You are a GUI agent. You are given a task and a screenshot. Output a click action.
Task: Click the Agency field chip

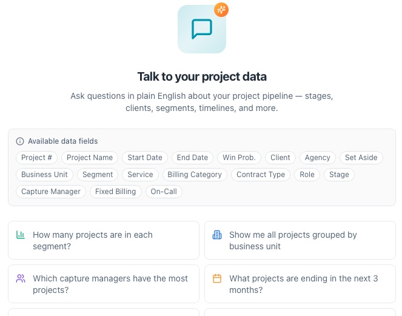[x=317, y=158]
